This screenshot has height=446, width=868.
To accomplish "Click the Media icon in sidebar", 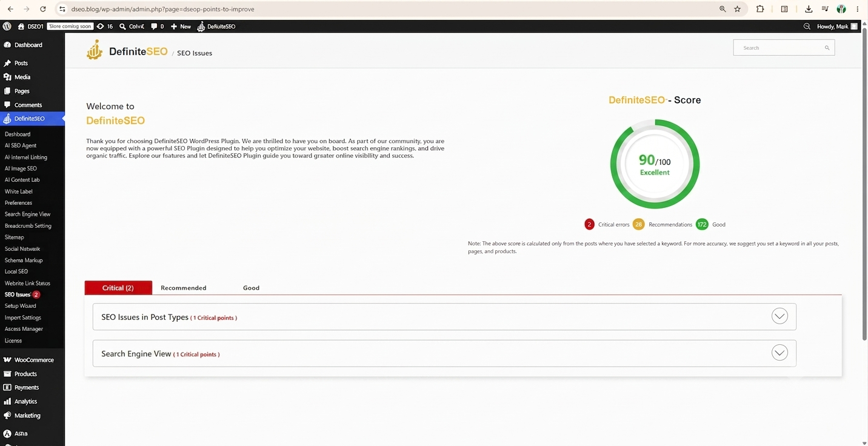I will coord(7,77).
